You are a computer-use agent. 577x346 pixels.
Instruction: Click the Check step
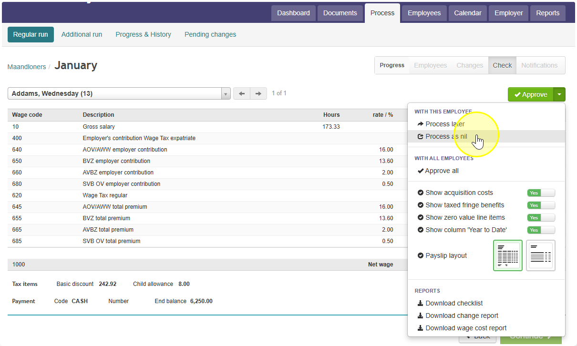point(502,65)
